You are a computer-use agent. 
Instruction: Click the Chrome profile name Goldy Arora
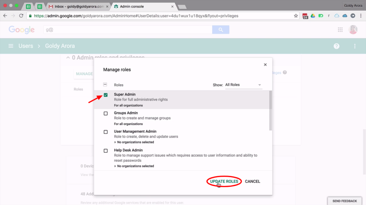353,6
